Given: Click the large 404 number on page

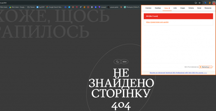Looking at the screenshot, I should point(121,106).
